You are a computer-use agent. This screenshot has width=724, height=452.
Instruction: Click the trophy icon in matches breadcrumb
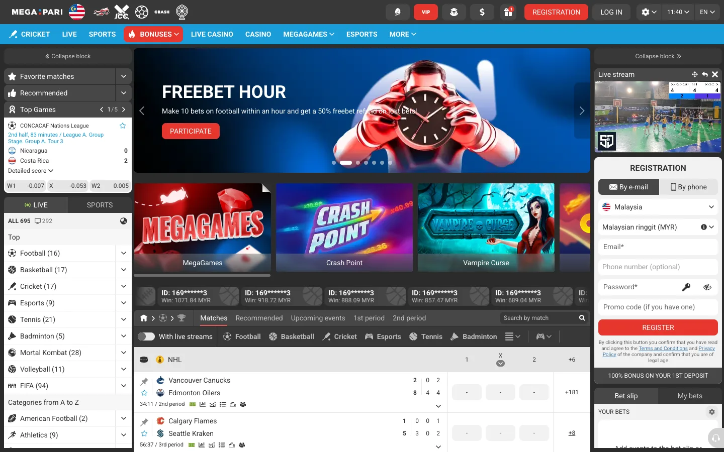(182, 318)
